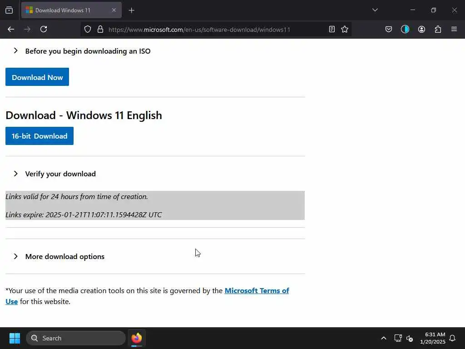Open the Microsoft Terms of Use link
The width and height of the screenshot is (465, 349).
257,290
